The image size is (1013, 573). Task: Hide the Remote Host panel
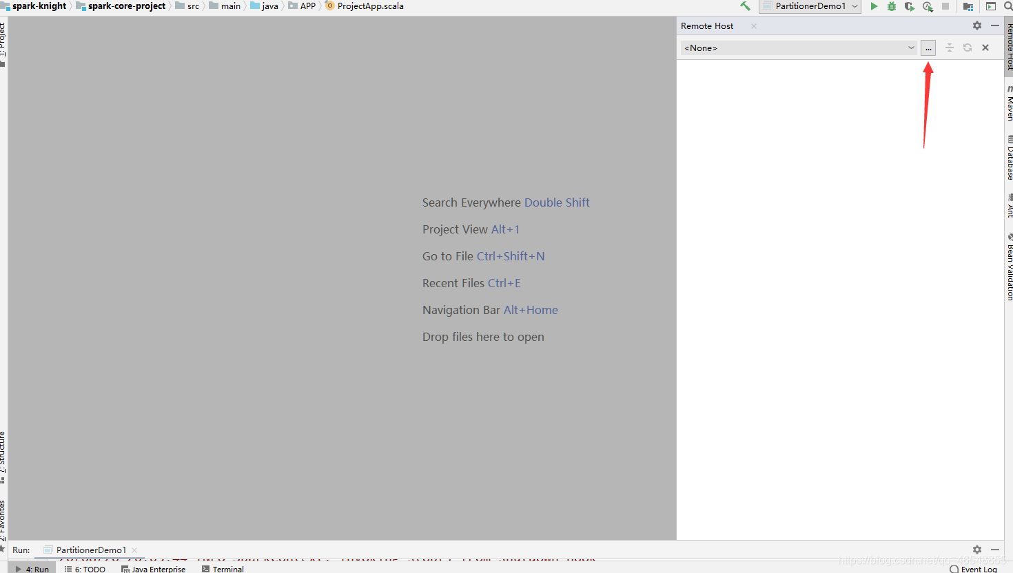pos(995,25)
